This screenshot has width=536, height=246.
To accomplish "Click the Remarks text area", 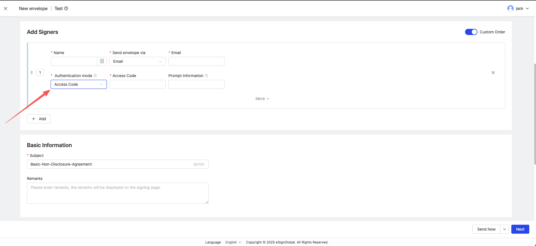I will [117, 193].
